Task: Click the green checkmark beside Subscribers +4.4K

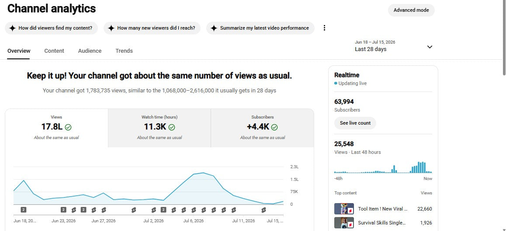Action: [x=274, y=127]
